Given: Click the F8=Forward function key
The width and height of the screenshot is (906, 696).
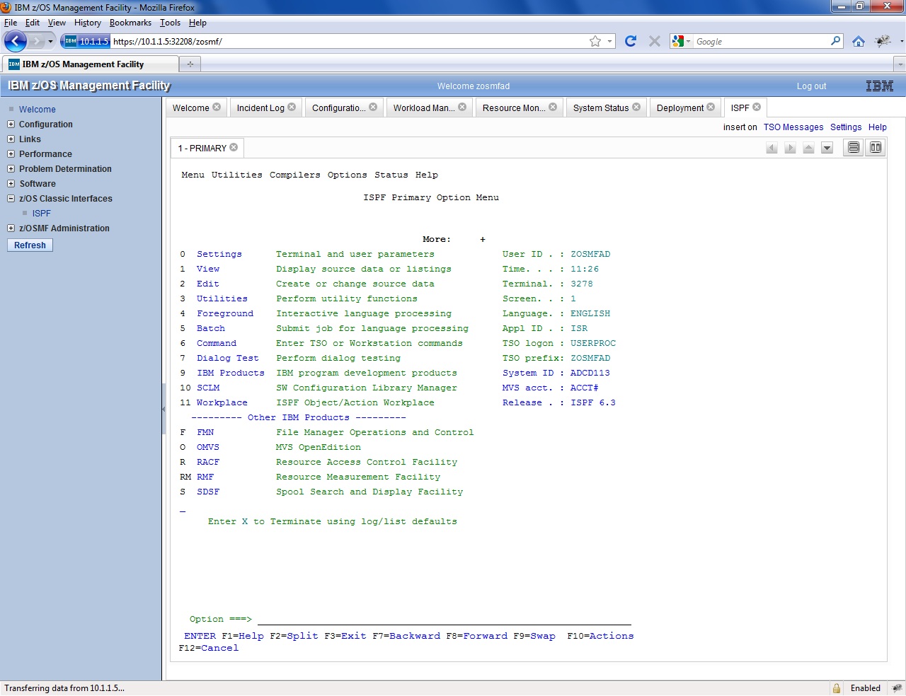Looking at the screenshot, I should (x=477, y=636).
